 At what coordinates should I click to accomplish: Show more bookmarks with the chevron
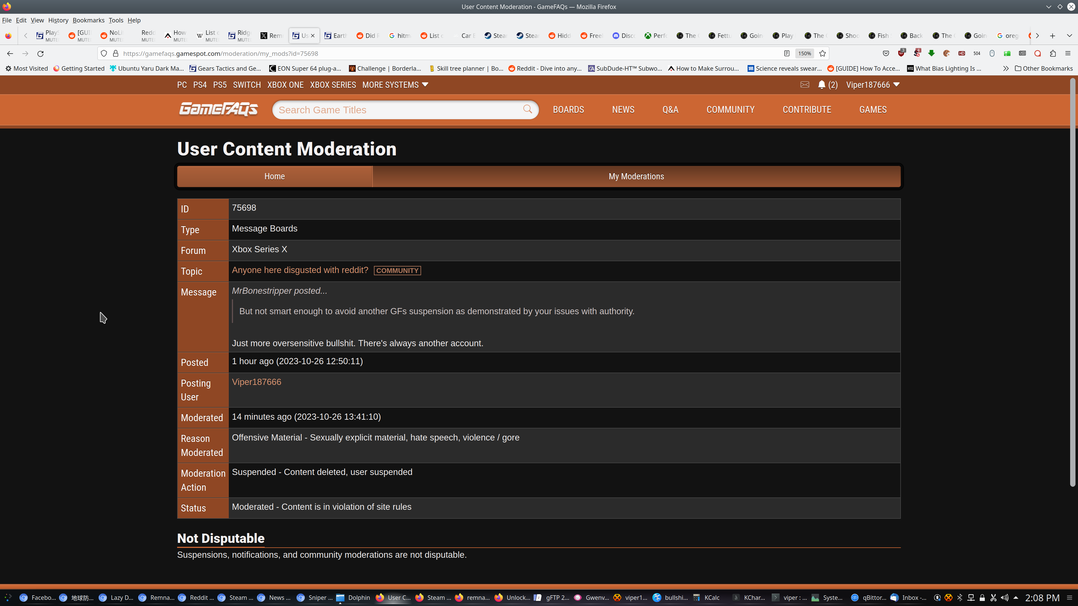coord(1006,68)
